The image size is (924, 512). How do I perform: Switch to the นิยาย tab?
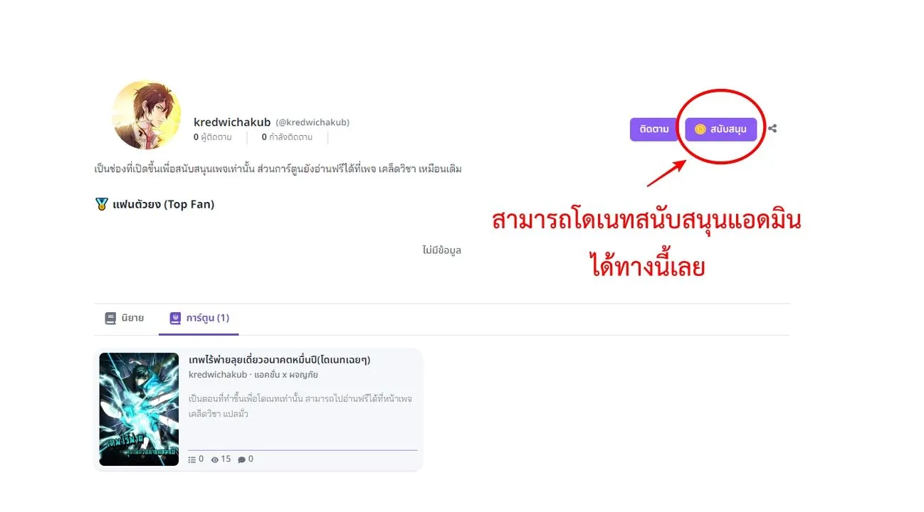(x=125, y=319)
